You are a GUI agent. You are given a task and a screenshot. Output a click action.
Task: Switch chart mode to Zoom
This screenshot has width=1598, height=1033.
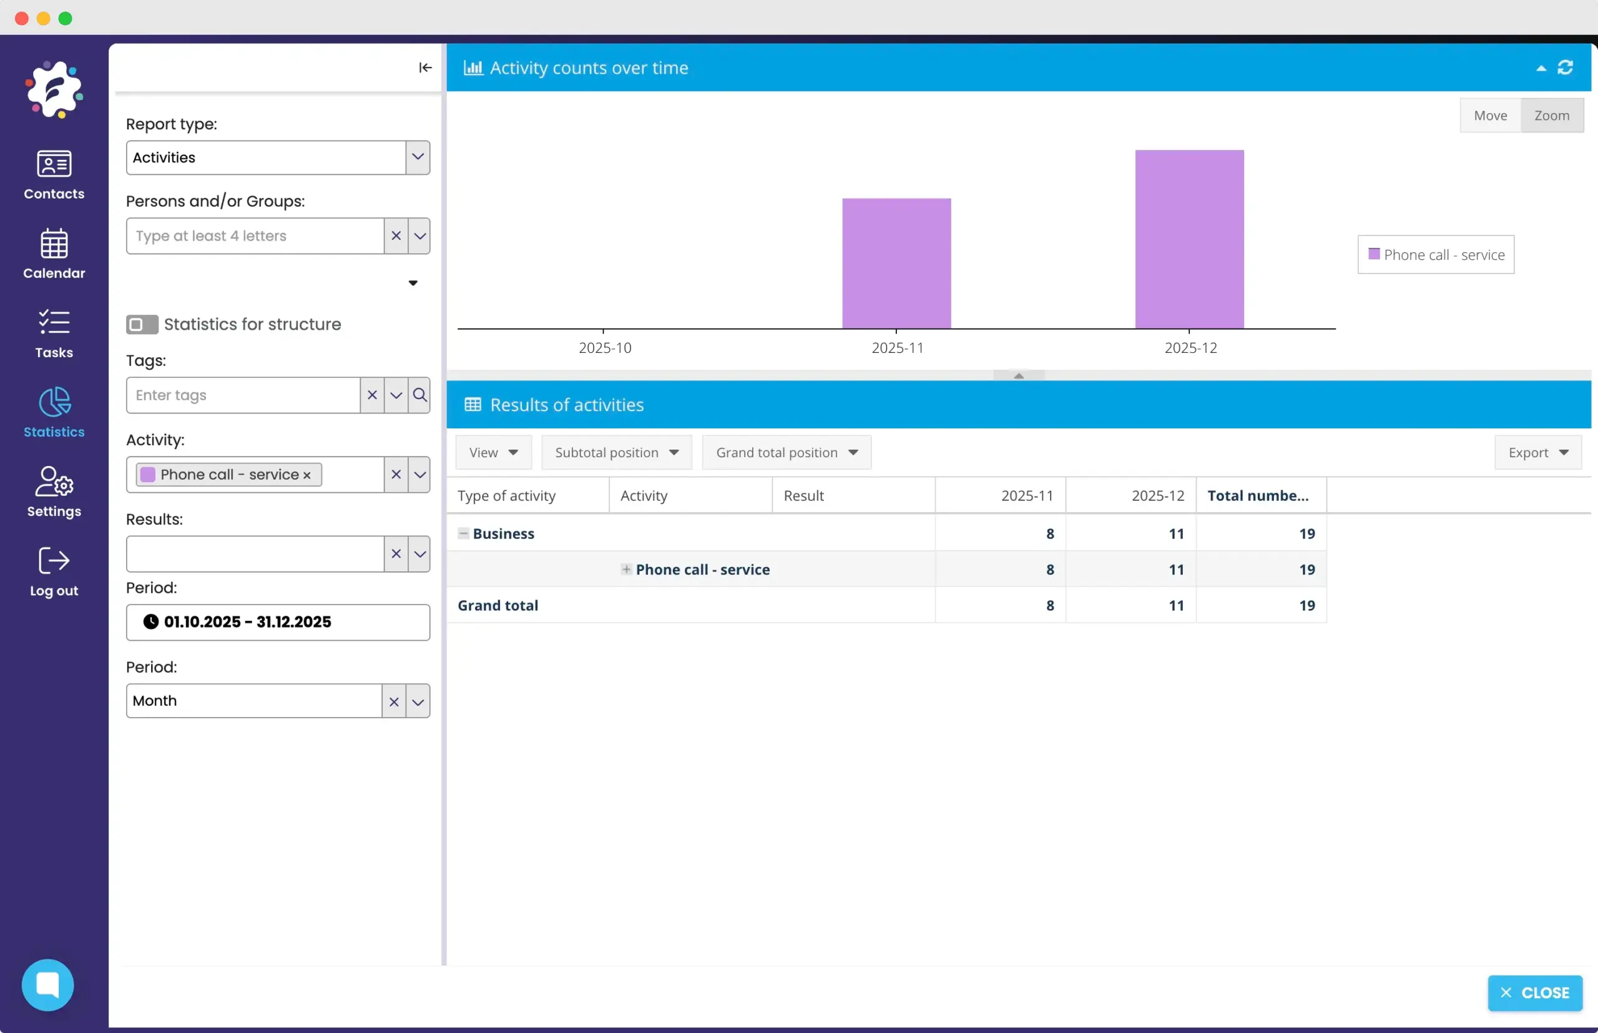click(x=1551, y=116)
